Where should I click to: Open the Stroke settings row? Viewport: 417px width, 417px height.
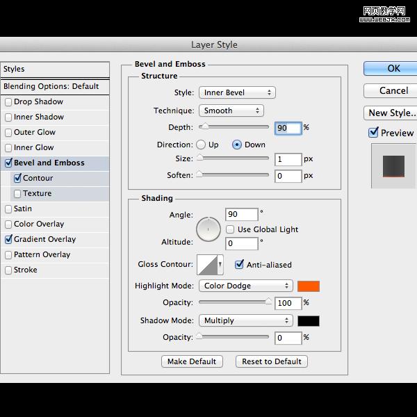[x=55, y=270]
